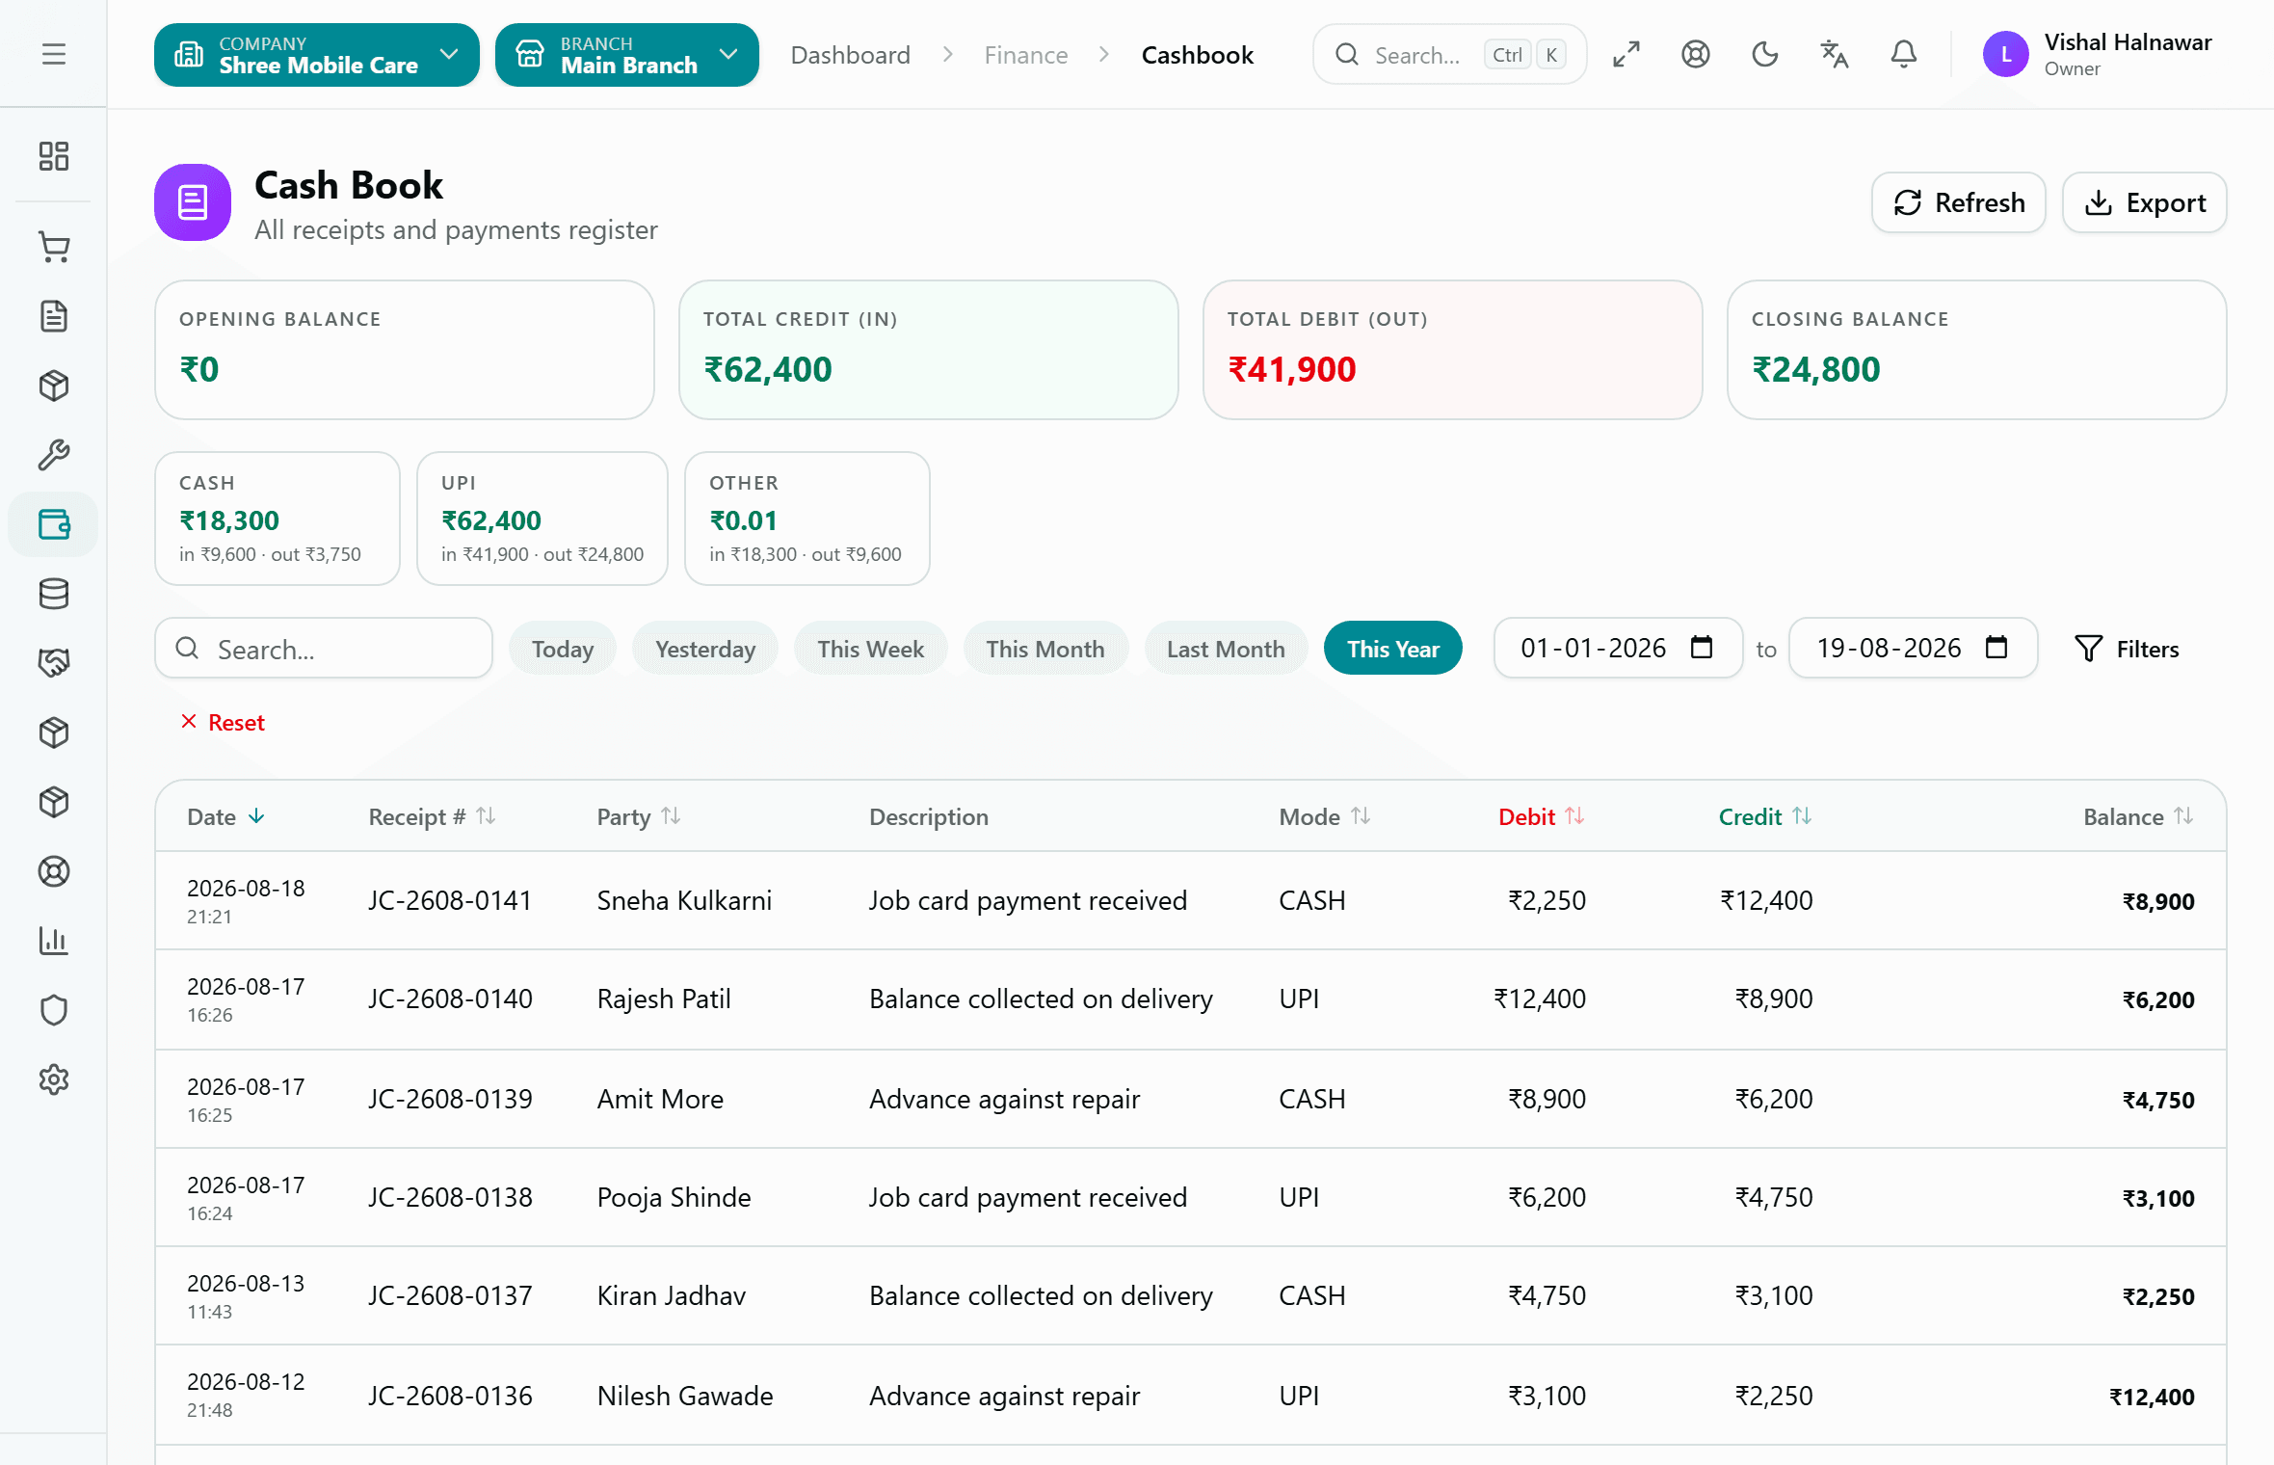This screenshot has width=2274, height=1465.
Task: Click the Nilesh Gawade balance ₹12,400
Action: tap(2152, 1397)
